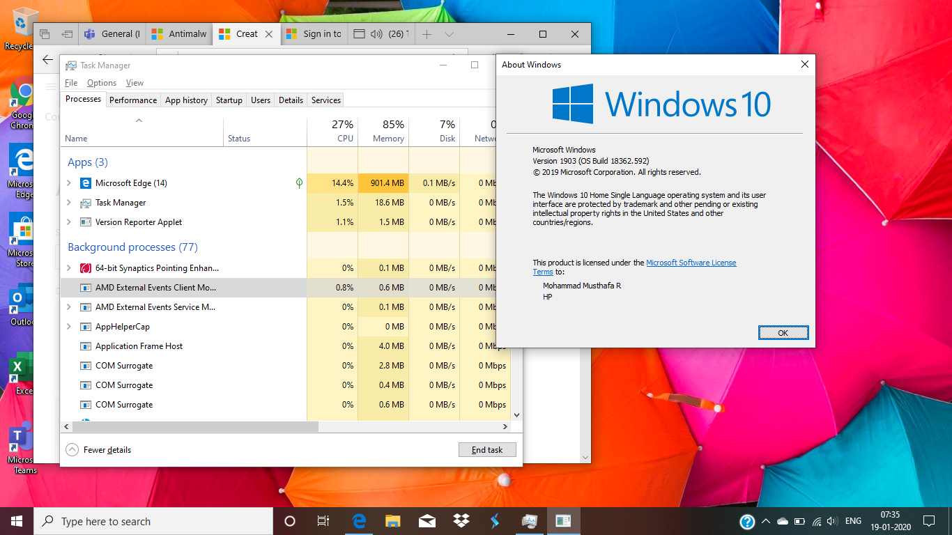Viewport: 952px width, 535px height.
Task: Click the winver taskbar icon
Action: (x=563, y=521)
